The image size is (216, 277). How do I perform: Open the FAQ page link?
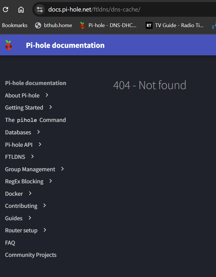(10, 243)
